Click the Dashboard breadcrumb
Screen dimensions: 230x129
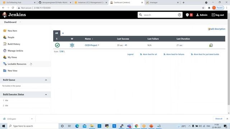pyautogui.click(x=10, y=22)
